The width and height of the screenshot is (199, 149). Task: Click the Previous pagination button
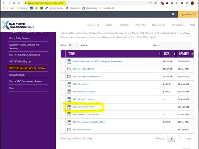(x=159, y=139)
